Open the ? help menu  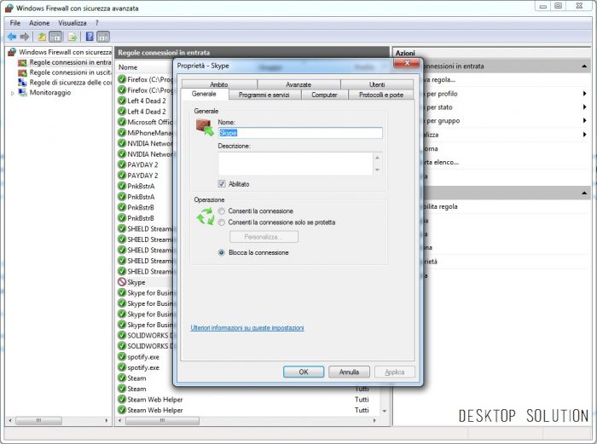click(97, 23)
